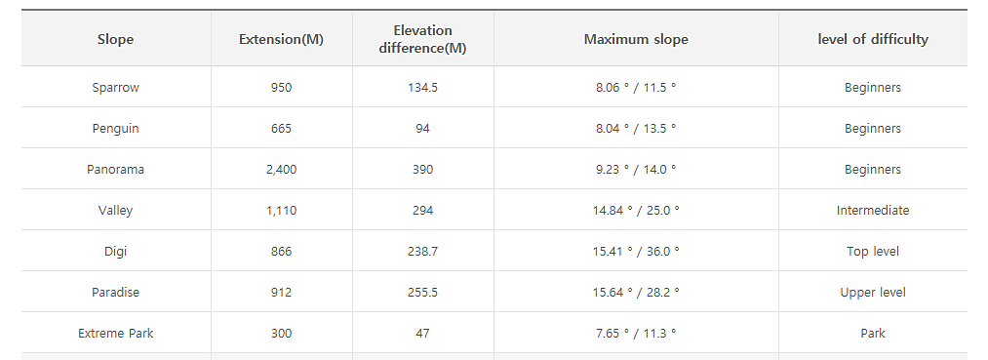The width and height of the screenshot is (988, 360).
Task: Click Valley's 14.84 ° / 25.0 ° slope
Action: pyautogui.click(x=636, y=211)
